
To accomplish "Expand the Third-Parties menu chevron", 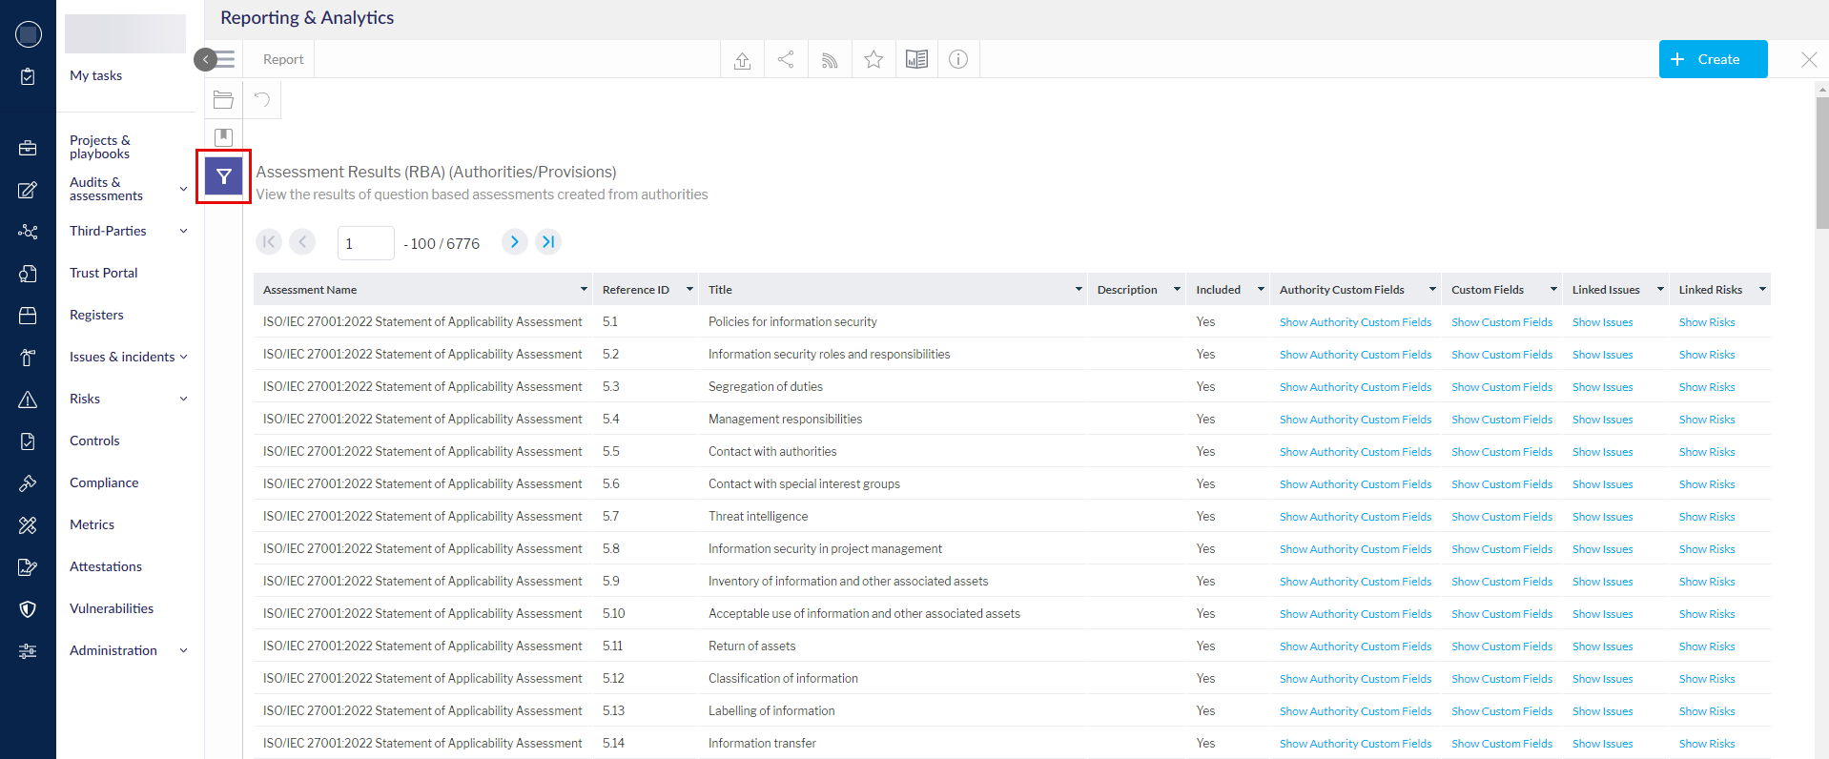I will [184, 231].
